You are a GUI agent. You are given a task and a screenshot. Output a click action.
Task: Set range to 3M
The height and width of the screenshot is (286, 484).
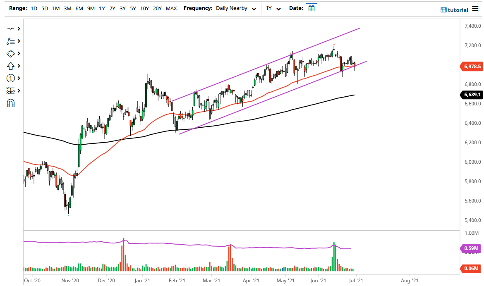click(67, 8)
